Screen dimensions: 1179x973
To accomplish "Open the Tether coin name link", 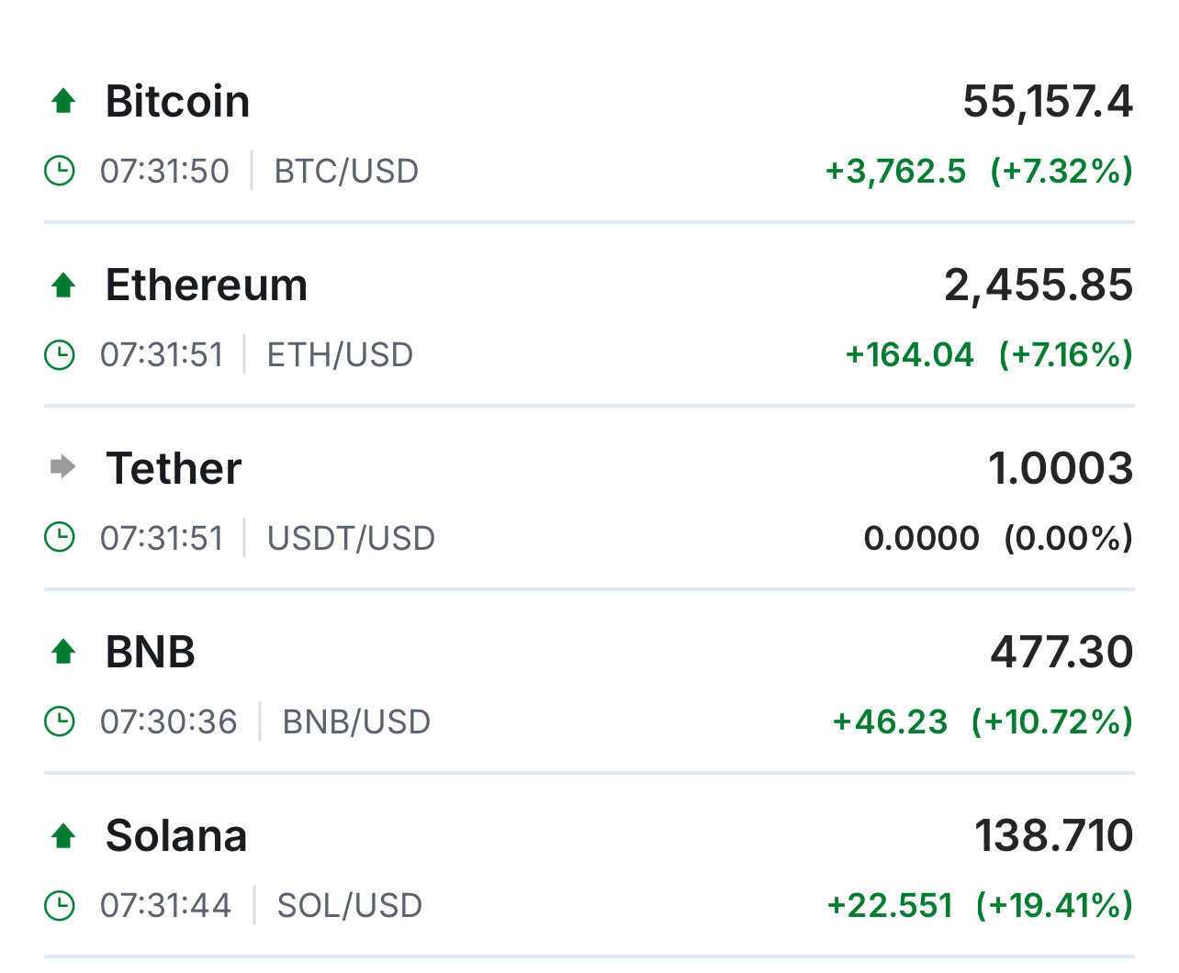I will tap(174, 468).
